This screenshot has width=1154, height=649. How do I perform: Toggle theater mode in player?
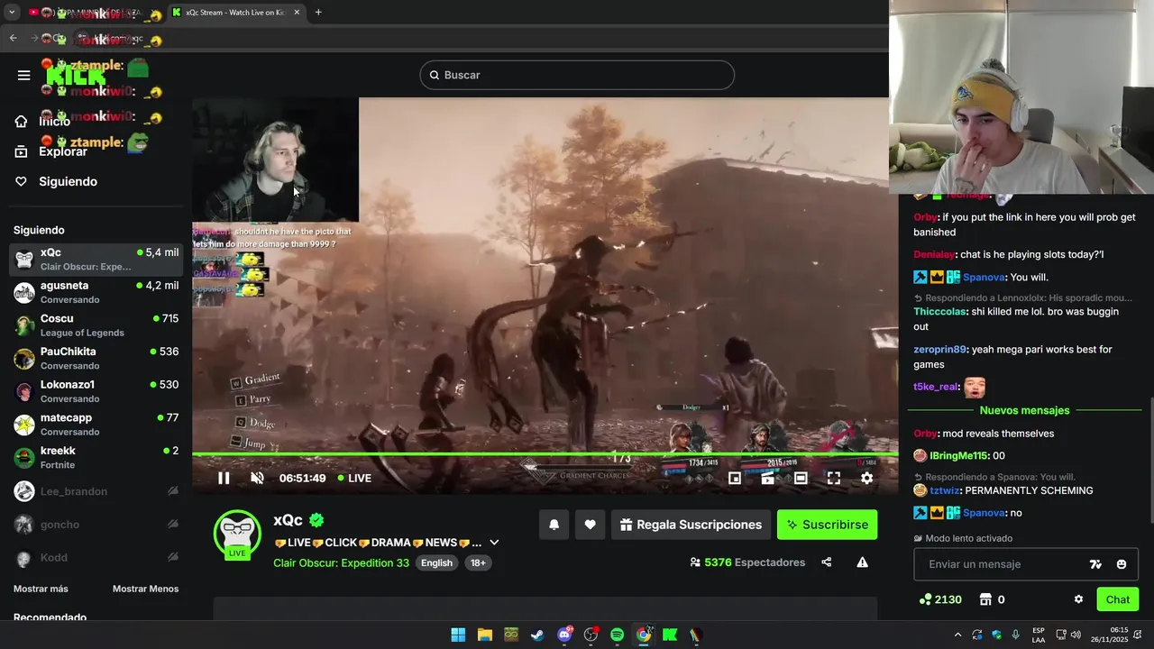pyautogui.click(x=801, y=478)
